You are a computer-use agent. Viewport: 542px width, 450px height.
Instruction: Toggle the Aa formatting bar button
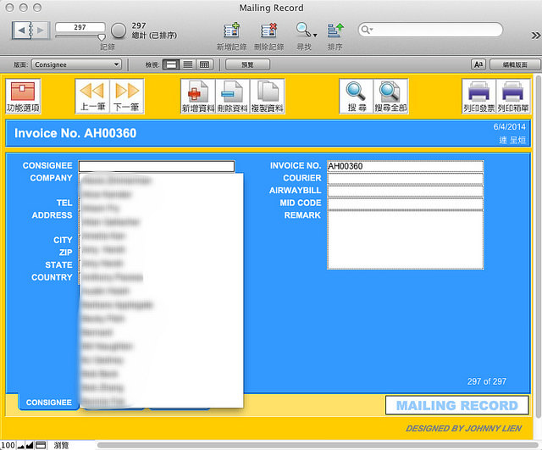pyautogui.click(x=478, y=64)
